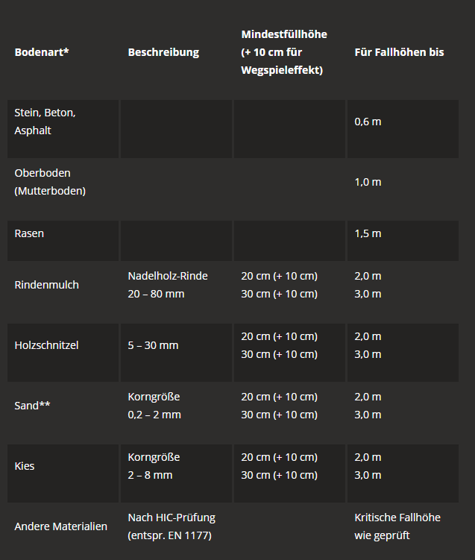
Task: Select the Sand** row label
Action: tap(32, 406)
